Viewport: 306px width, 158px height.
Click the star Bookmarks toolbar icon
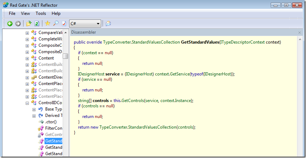(47, 23)
